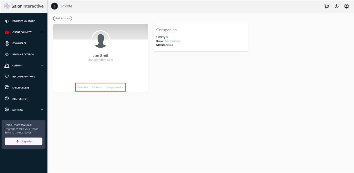
Task: Open the Settings gear icon
Action: point(7,110)
